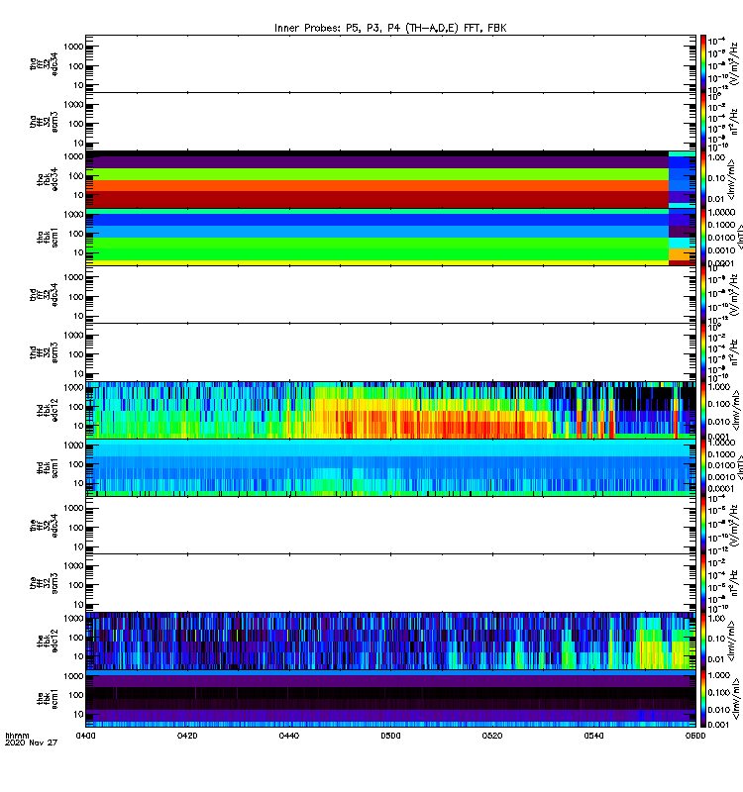
Task: Select the 'thd fbk scm1' panel label
Action: coord(48,467)
